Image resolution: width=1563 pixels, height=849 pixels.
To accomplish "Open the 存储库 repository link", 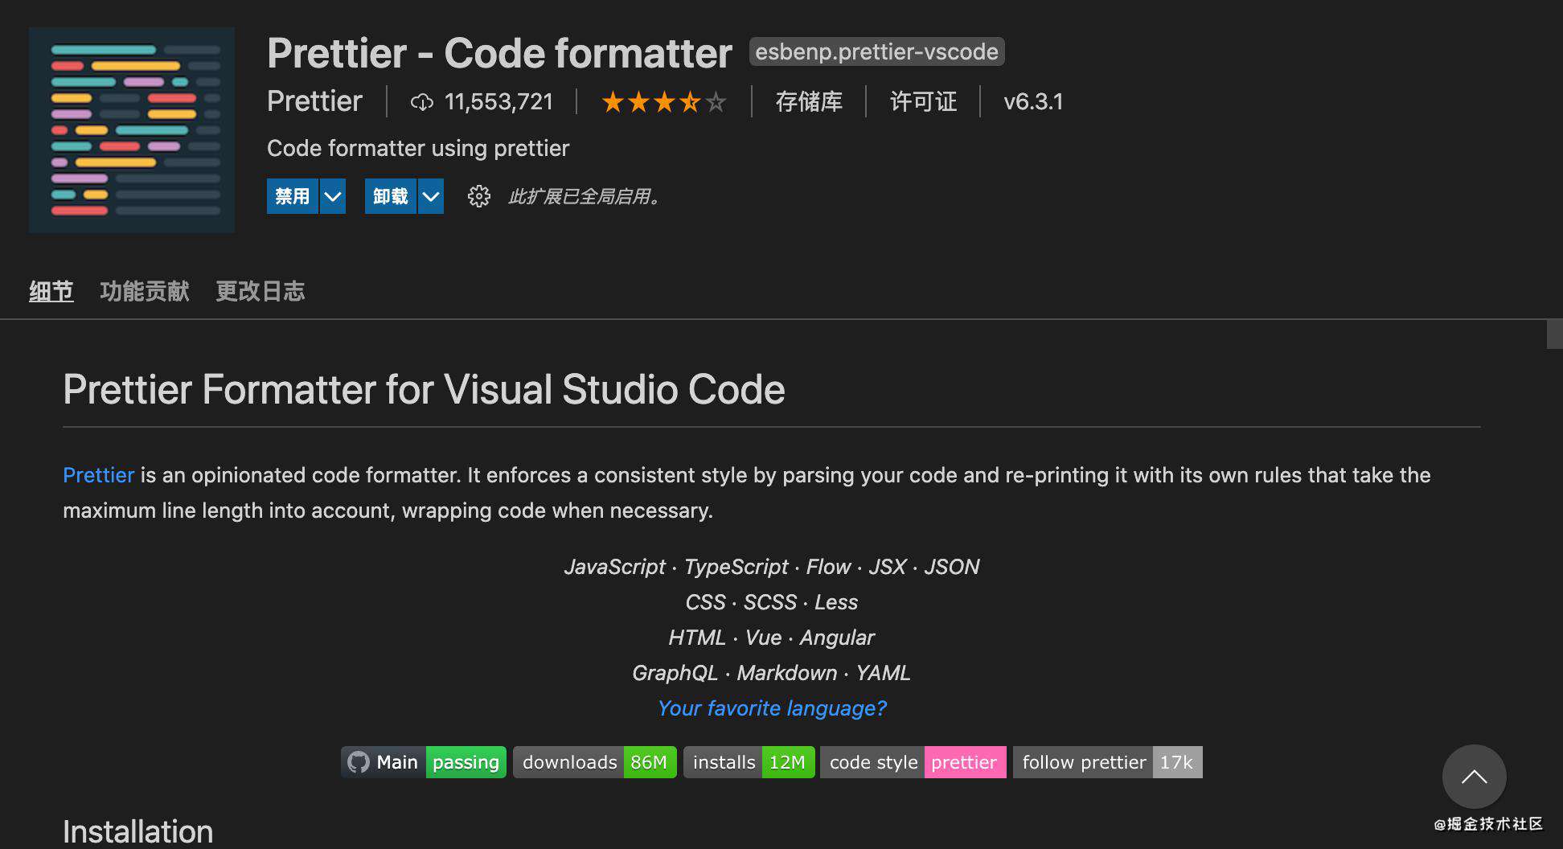I will pyautogui.click(x=809, y=102).
